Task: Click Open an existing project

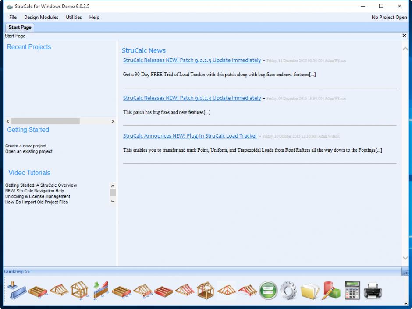Action: tap(28, 152)
